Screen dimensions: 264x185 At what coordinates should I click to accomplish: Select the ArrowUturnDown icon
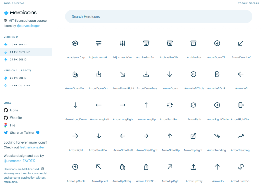[241, 167]
